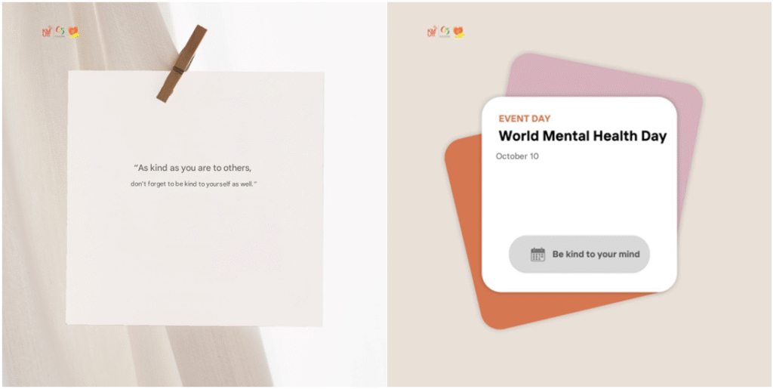Click the red-green swirl logo in the left panel
The width and height of the screenshot is (773, 389).
(x=60, y=32)
